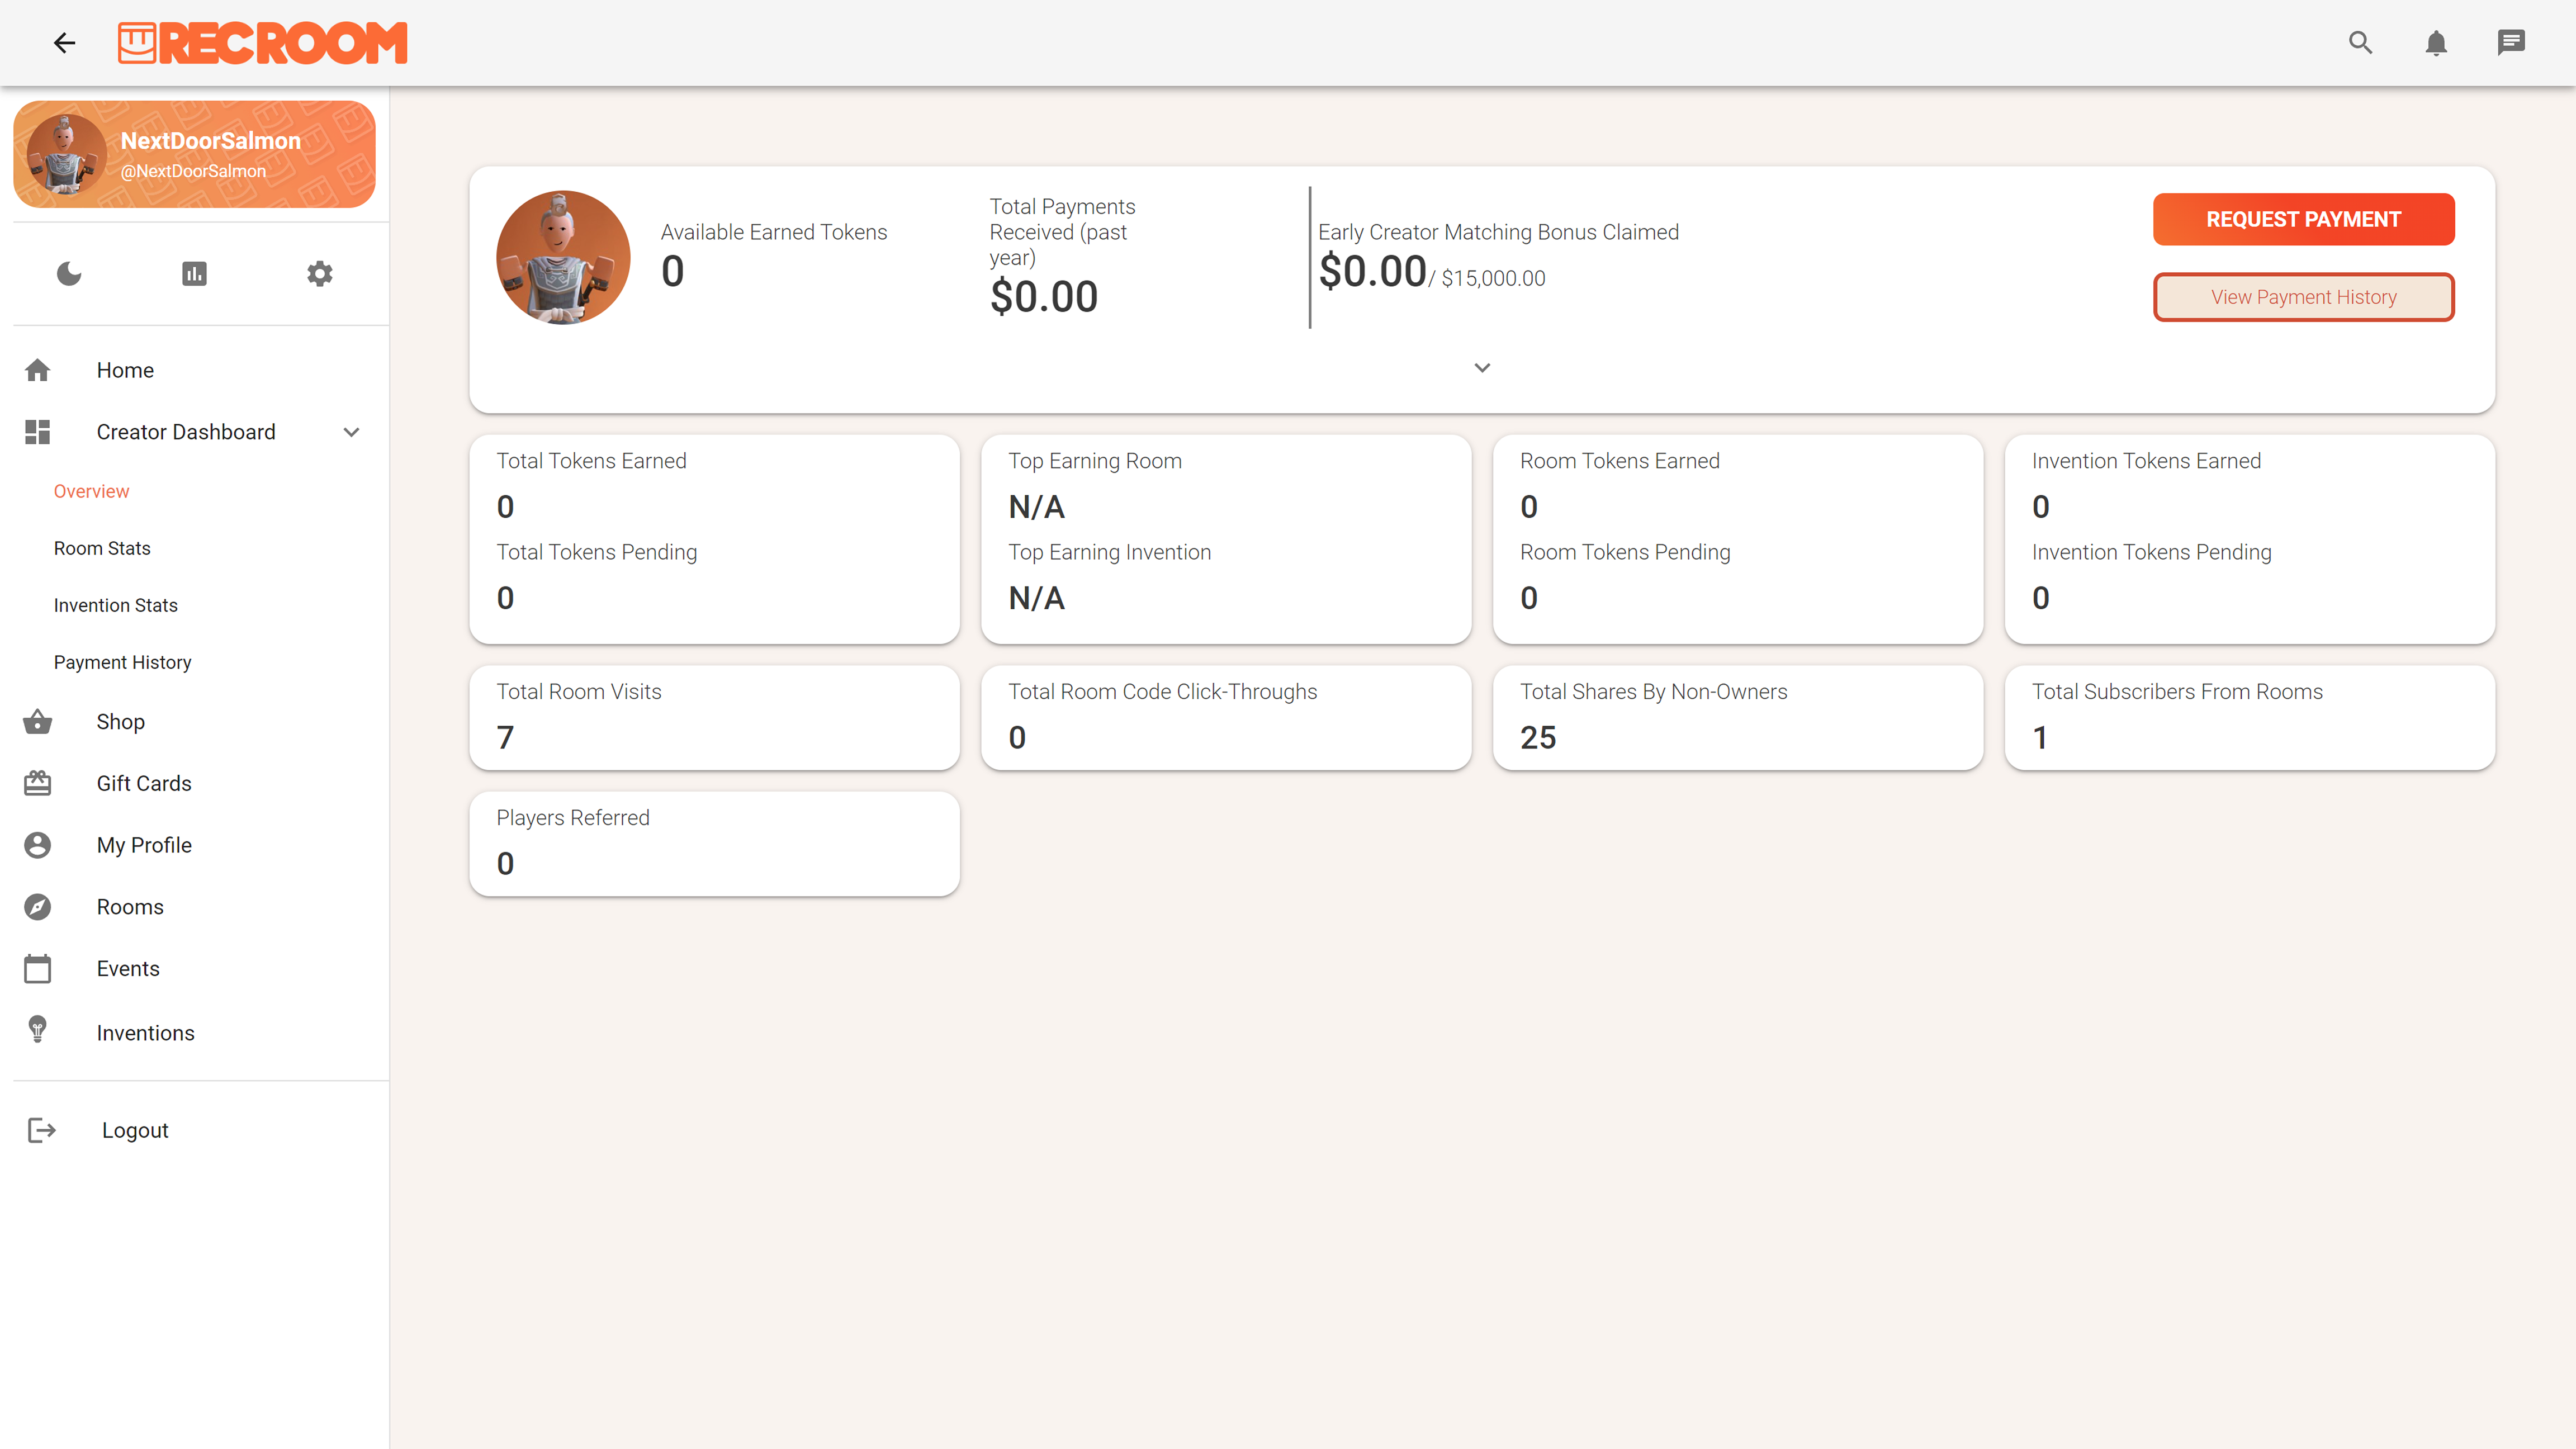Open Invention Stats page
This screenshot has height=1449, width=2576.
[x=116, y=605]
